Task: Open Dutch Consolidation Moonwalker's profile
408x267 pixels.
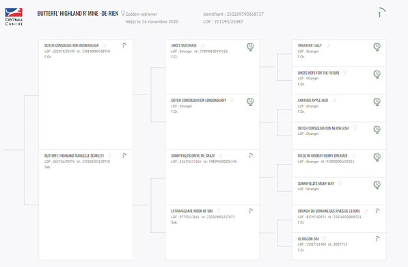Action: 71,46
